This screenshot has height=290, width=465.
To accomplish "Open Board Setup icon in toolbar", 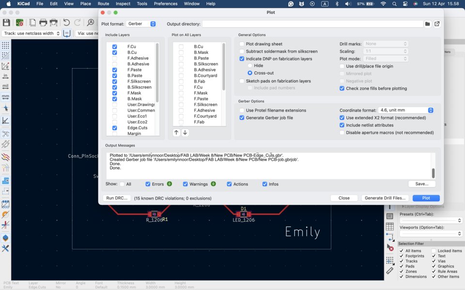I will (19, 23).
